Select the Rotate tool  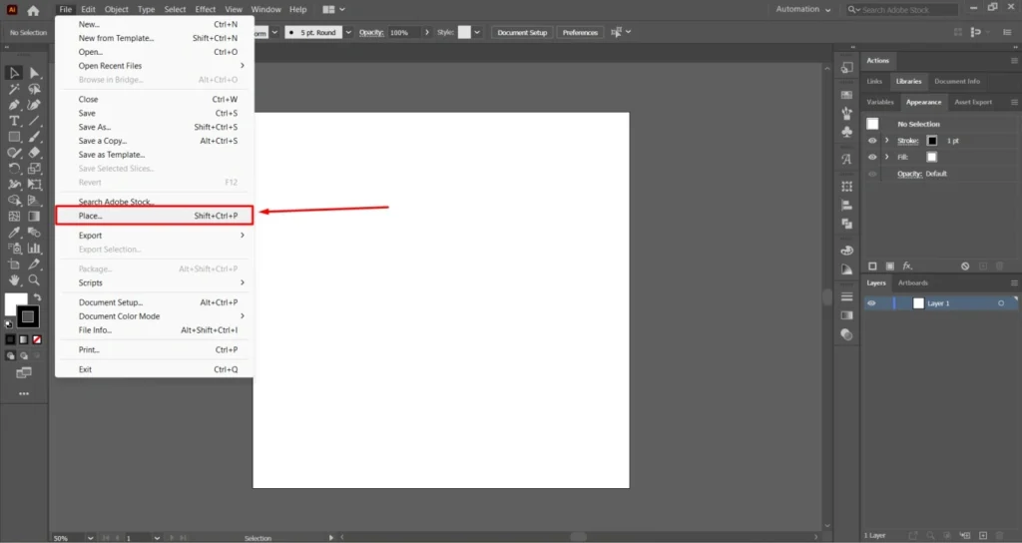point(14,168)
